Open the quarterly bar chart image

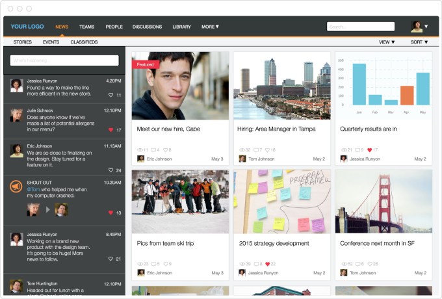click(383, 86)
